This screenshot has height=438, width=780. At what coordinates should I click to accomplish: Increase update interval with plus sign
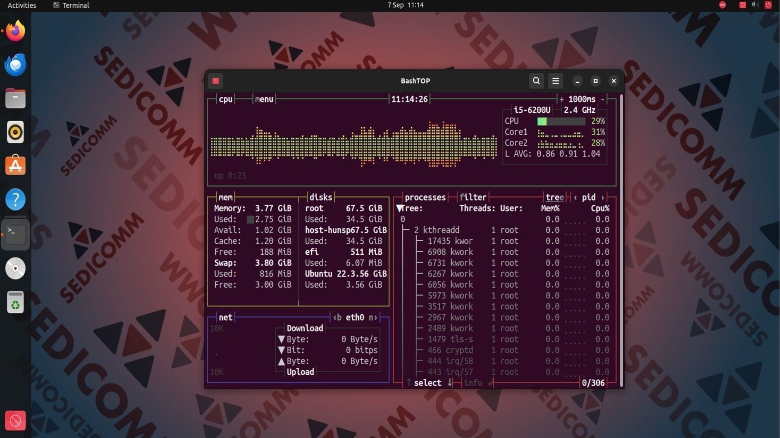click(x=561, y=99)
